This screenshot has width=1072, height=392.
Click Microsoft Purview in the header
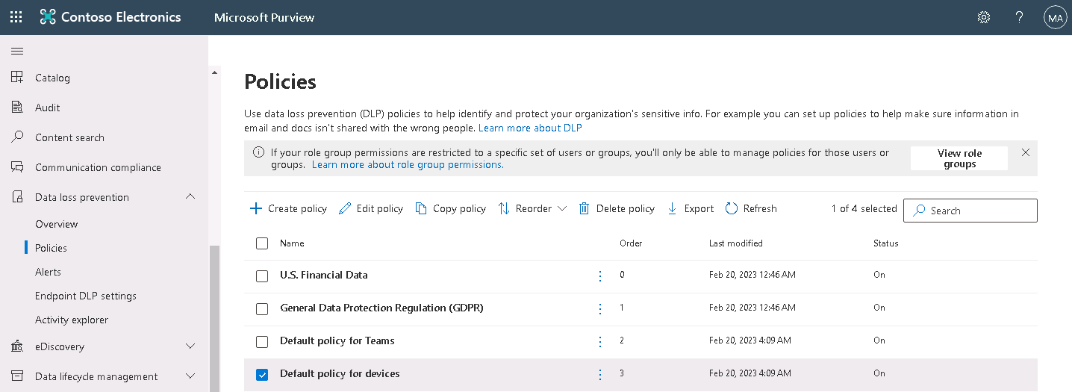pos(264,17)
